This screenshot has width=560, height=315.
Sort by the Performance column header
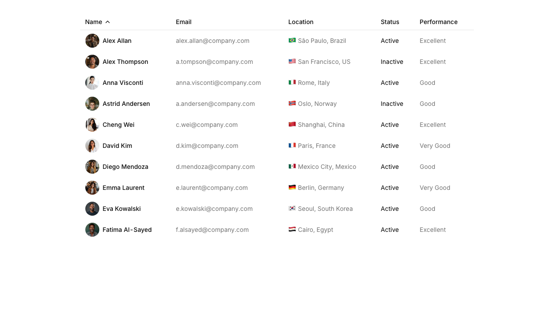[x=438, y=22]
